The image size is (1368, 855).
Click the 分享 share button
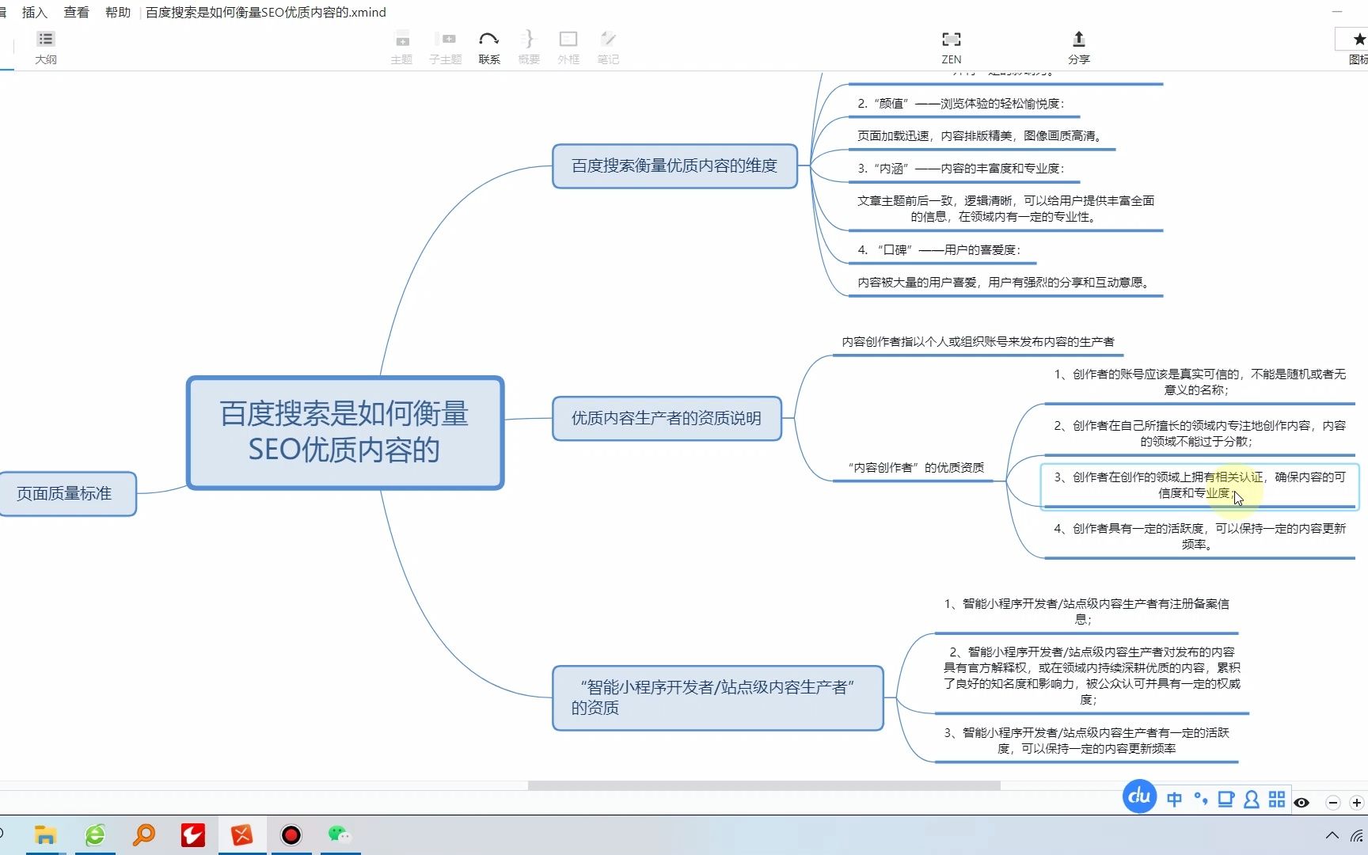[1079, 47]
